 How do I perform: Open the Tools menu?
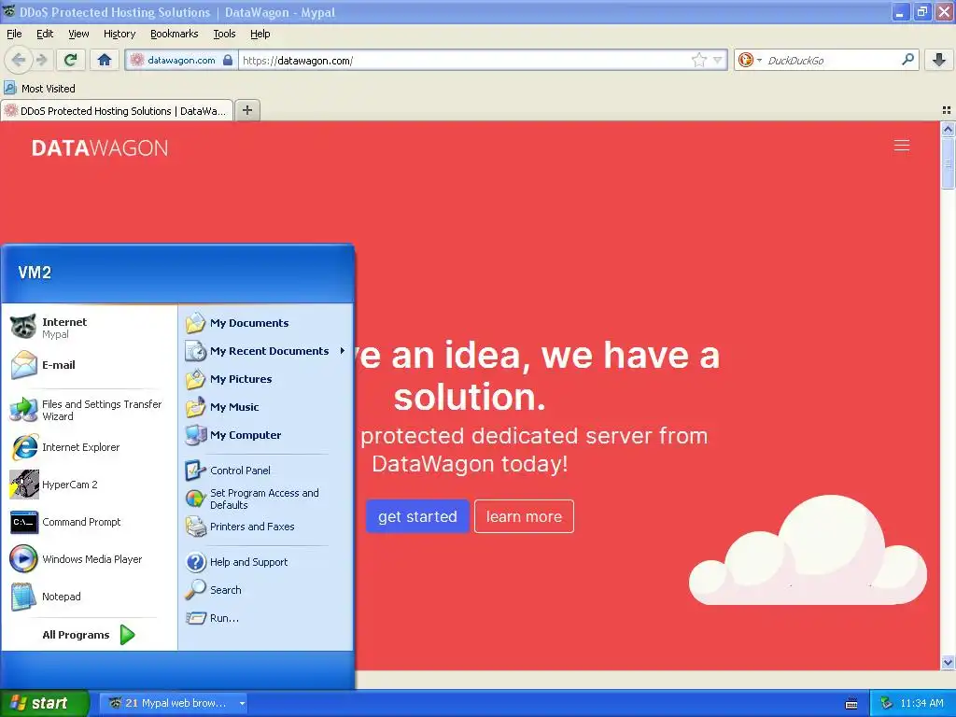[224, 34]
